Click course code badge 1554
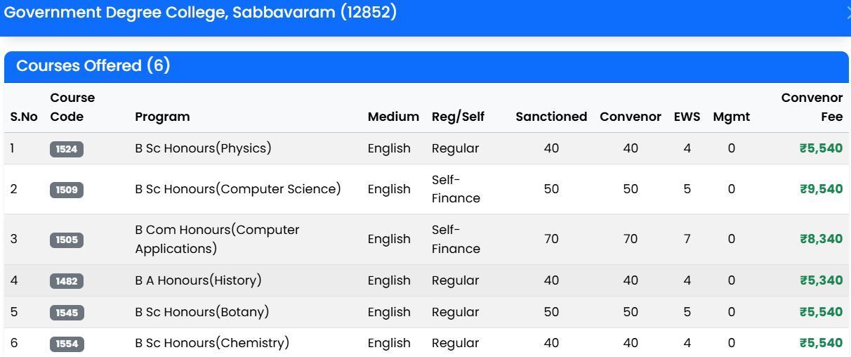 click(67, 344)
